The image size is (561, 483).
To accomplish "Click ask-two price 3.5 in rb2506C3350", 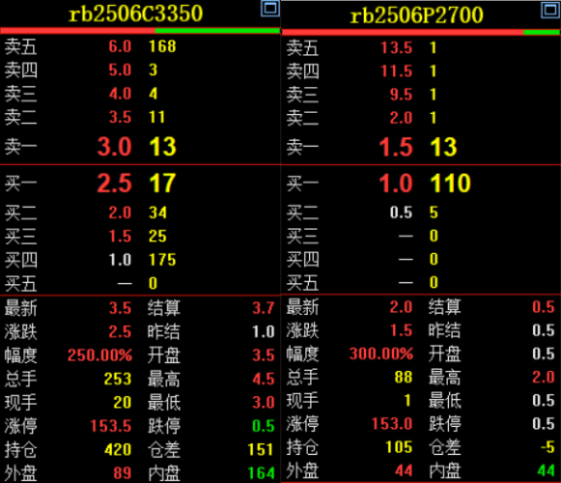I will pos(120,117).
